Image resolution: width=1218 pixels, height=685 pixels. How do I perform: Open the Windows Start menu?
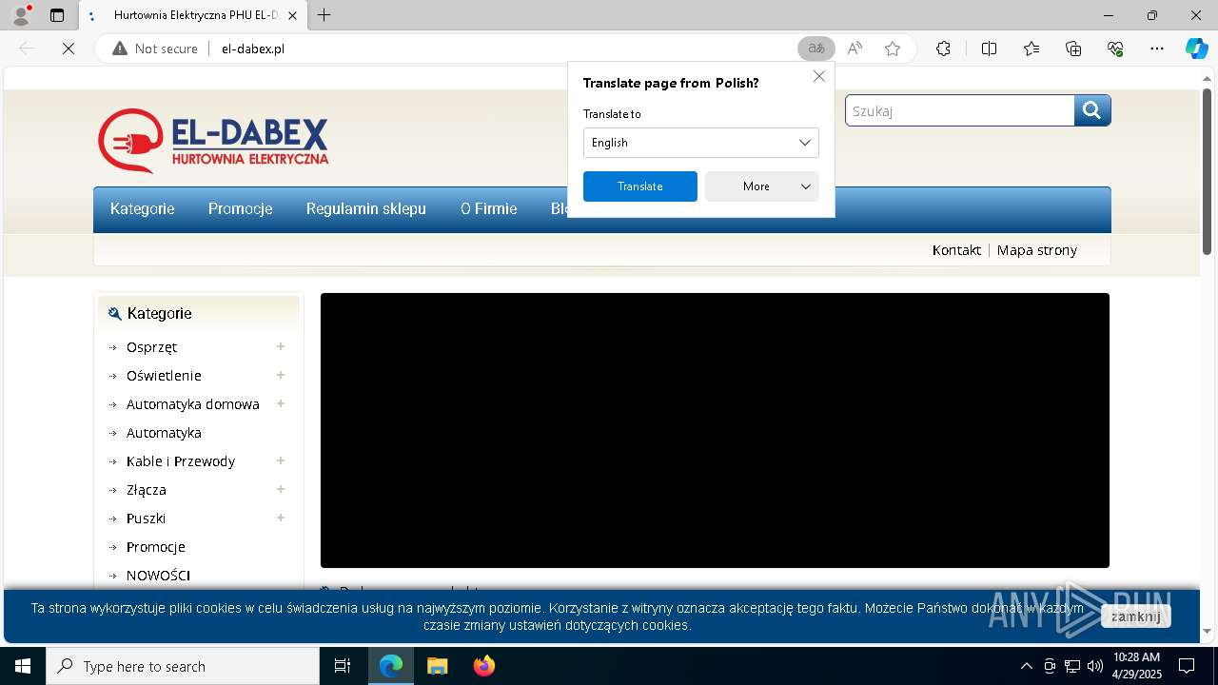click(x=23, y=666)
